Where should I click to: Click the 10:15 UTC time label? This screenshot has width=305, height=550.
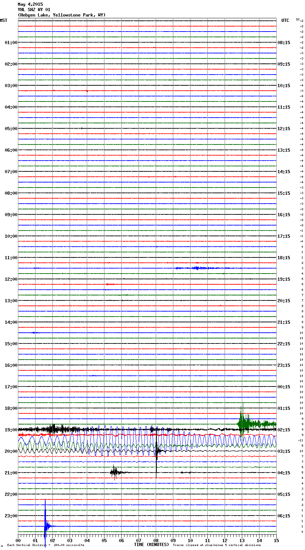[284, 86]
